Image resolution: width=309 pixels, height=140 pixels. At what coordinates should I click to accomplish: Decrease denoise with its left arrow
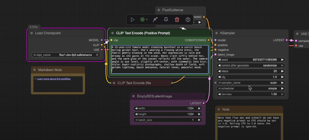coord(219,94)
